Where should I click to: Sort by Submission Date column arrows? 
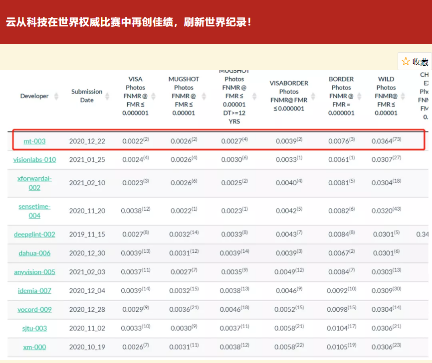[x=110, y=96]
